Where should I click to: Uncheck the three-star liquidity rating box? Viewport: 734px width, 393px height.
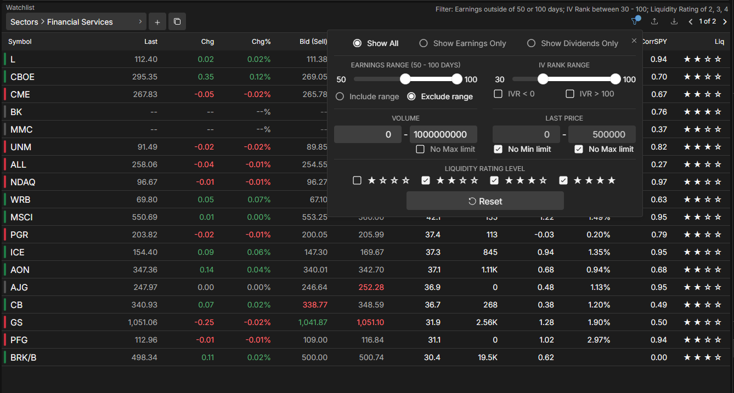click(494, 180)
